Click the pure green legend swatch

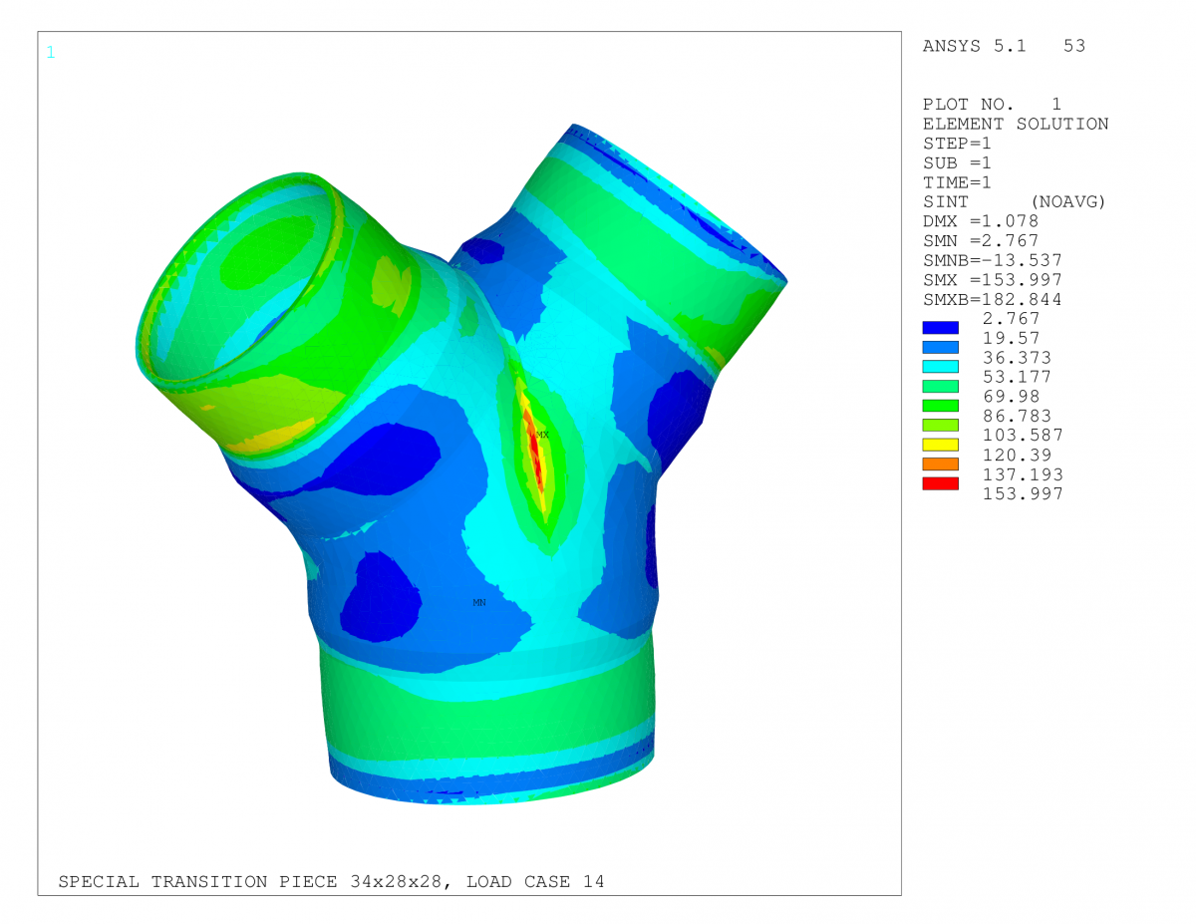point(941,405)
